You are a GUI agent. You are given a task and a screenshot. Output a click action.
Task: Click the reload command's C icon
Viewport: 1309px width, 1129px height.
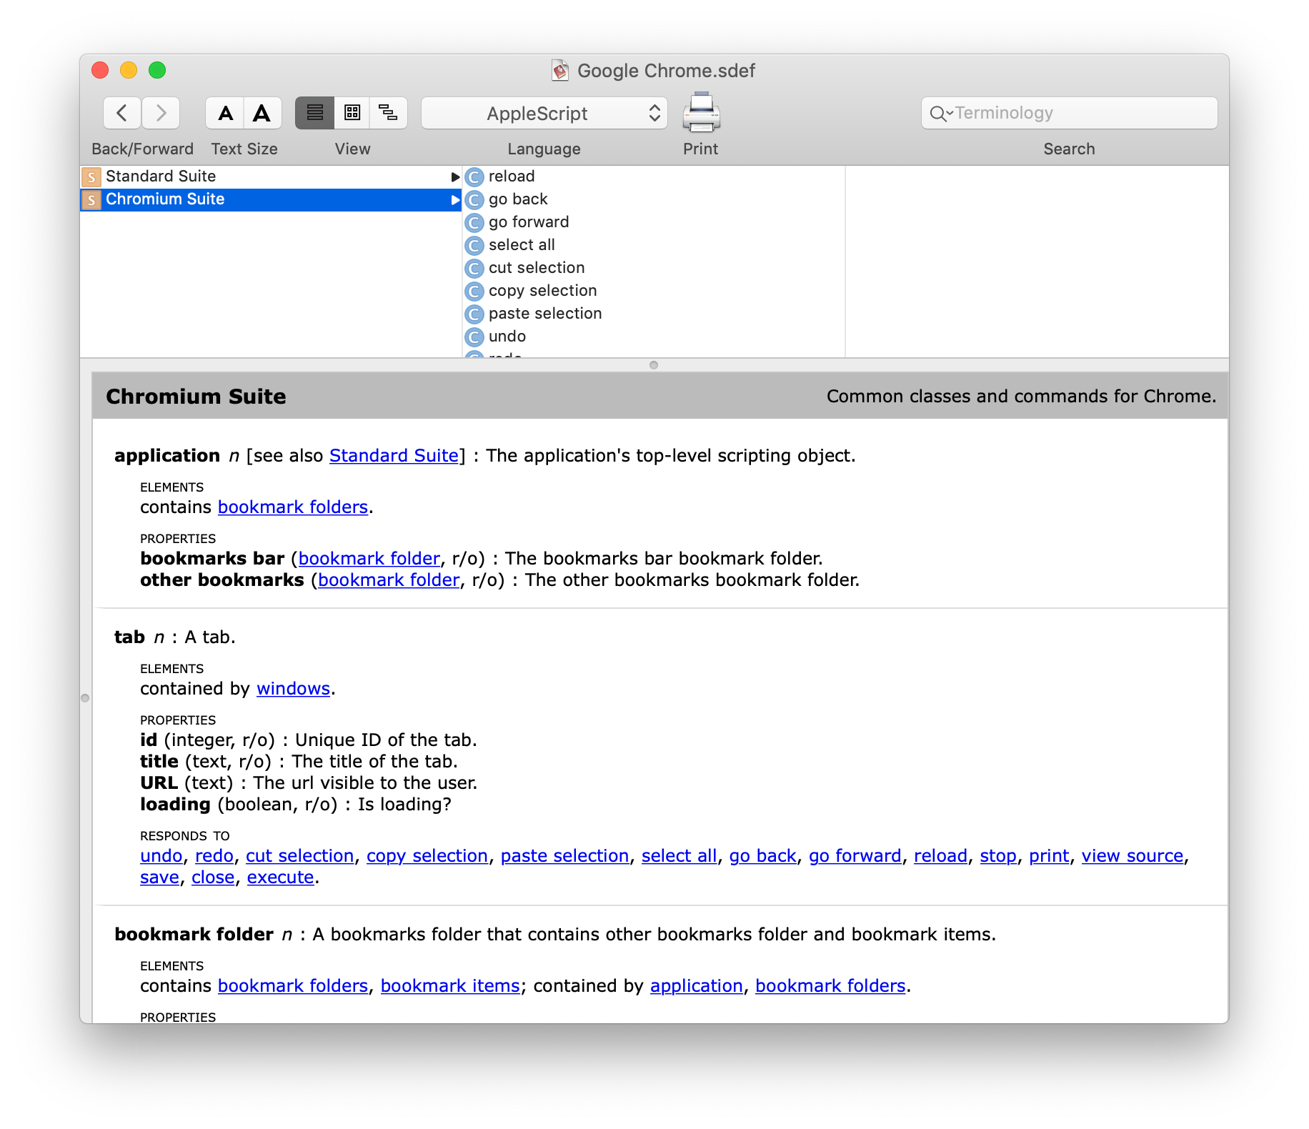[474, 176]
